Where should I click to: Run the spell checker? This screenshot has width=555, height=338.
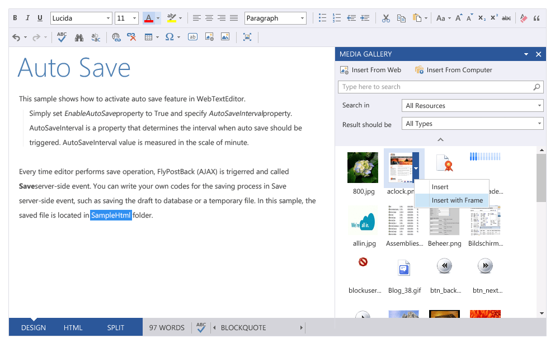click(x=61, y=37)
